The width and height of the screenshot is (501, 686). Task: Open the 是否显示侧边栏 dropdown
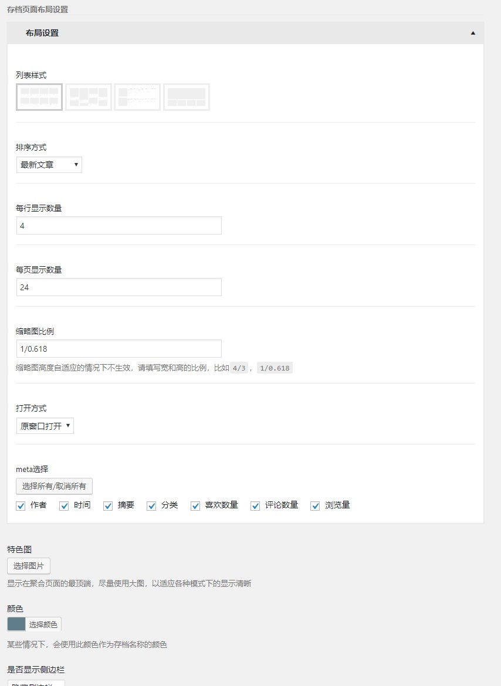[x=36, y=683]
